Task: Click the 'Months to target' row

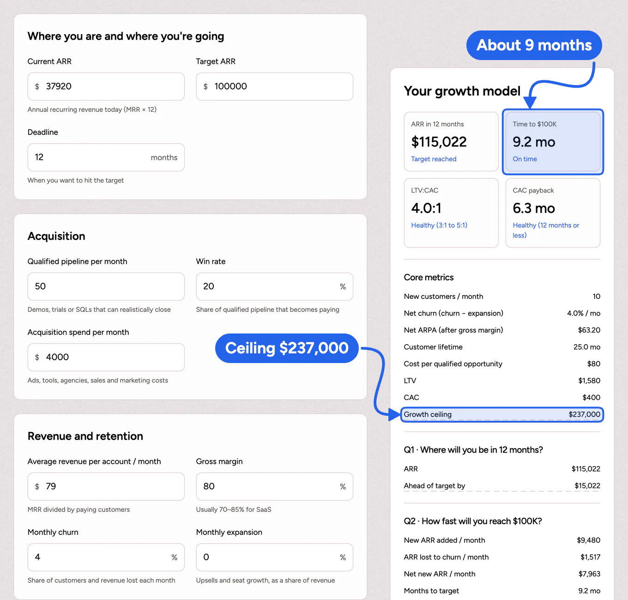Action: click(x=502, y=591)
